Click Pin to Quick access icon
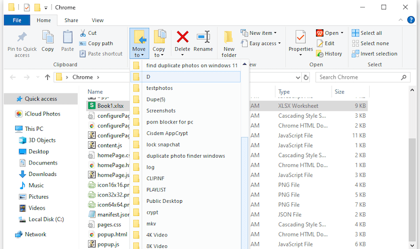420x249 pixels. coord(22,38)
